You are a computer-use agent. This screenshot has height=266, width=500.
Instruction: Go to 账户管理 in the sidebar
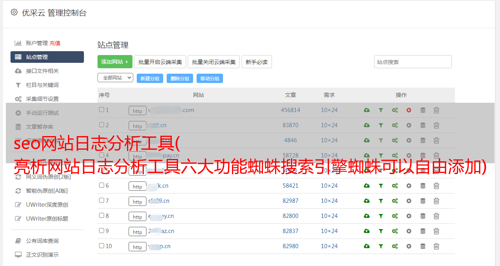[37, 43]
